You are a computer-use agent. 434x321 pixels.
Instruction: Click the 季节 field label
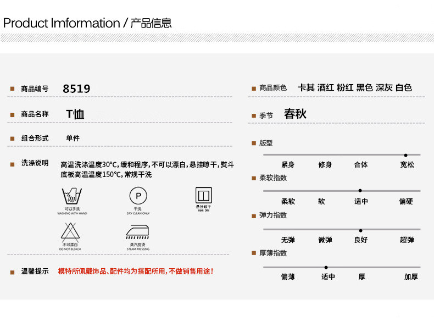266,115
